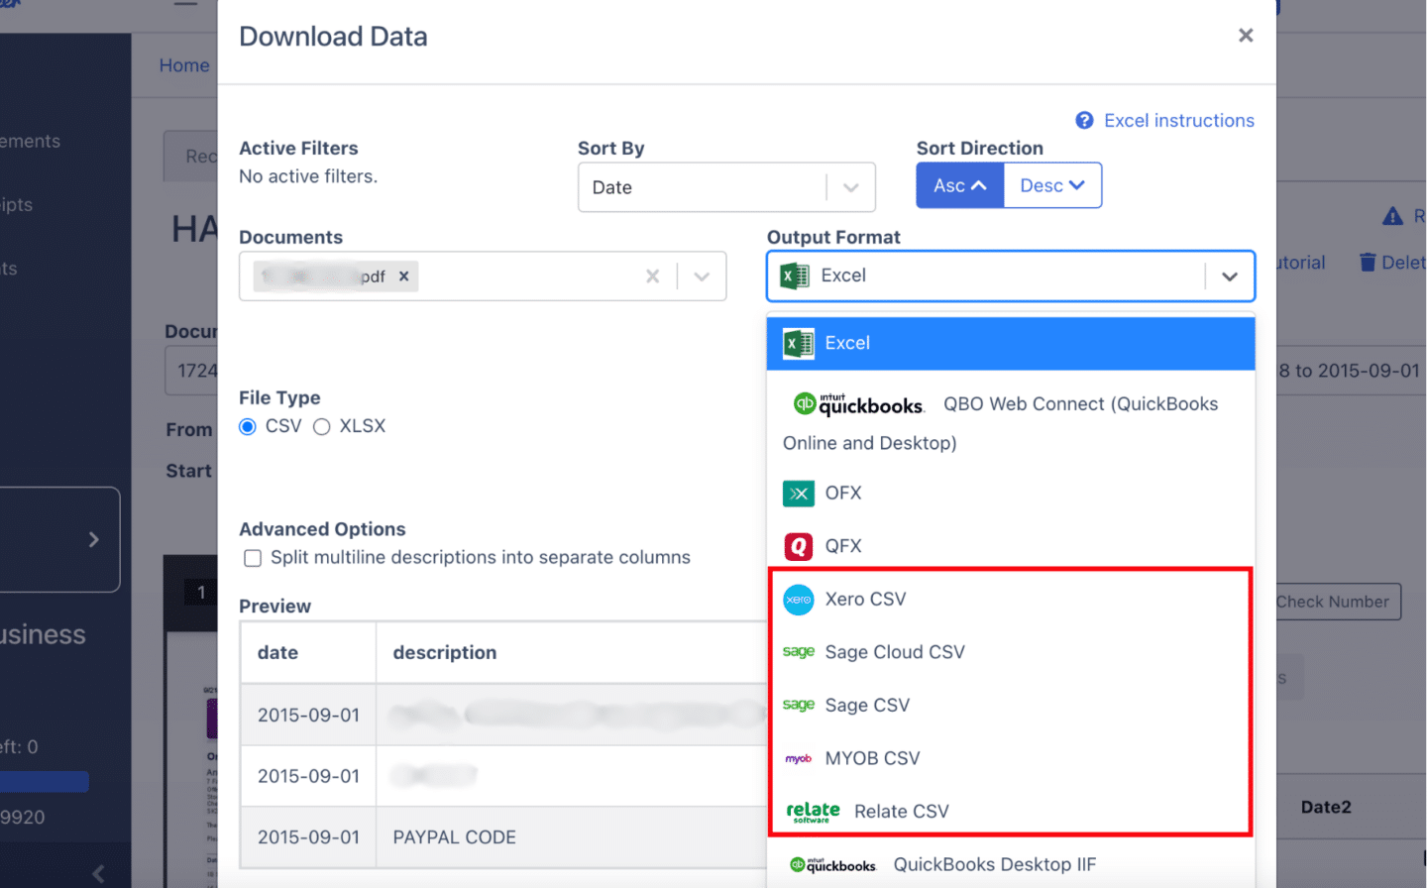1427x888 pixels.
Task: Expand the sidebar panel chevron
Action: [94, 539]
